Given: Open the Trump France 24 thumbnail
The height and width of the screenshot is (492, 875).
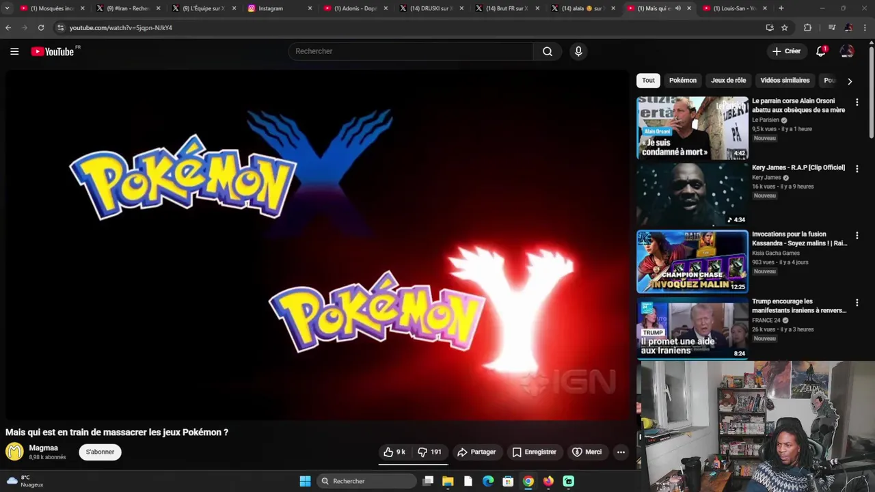Looking at the screenshot, I should point(692,329).
